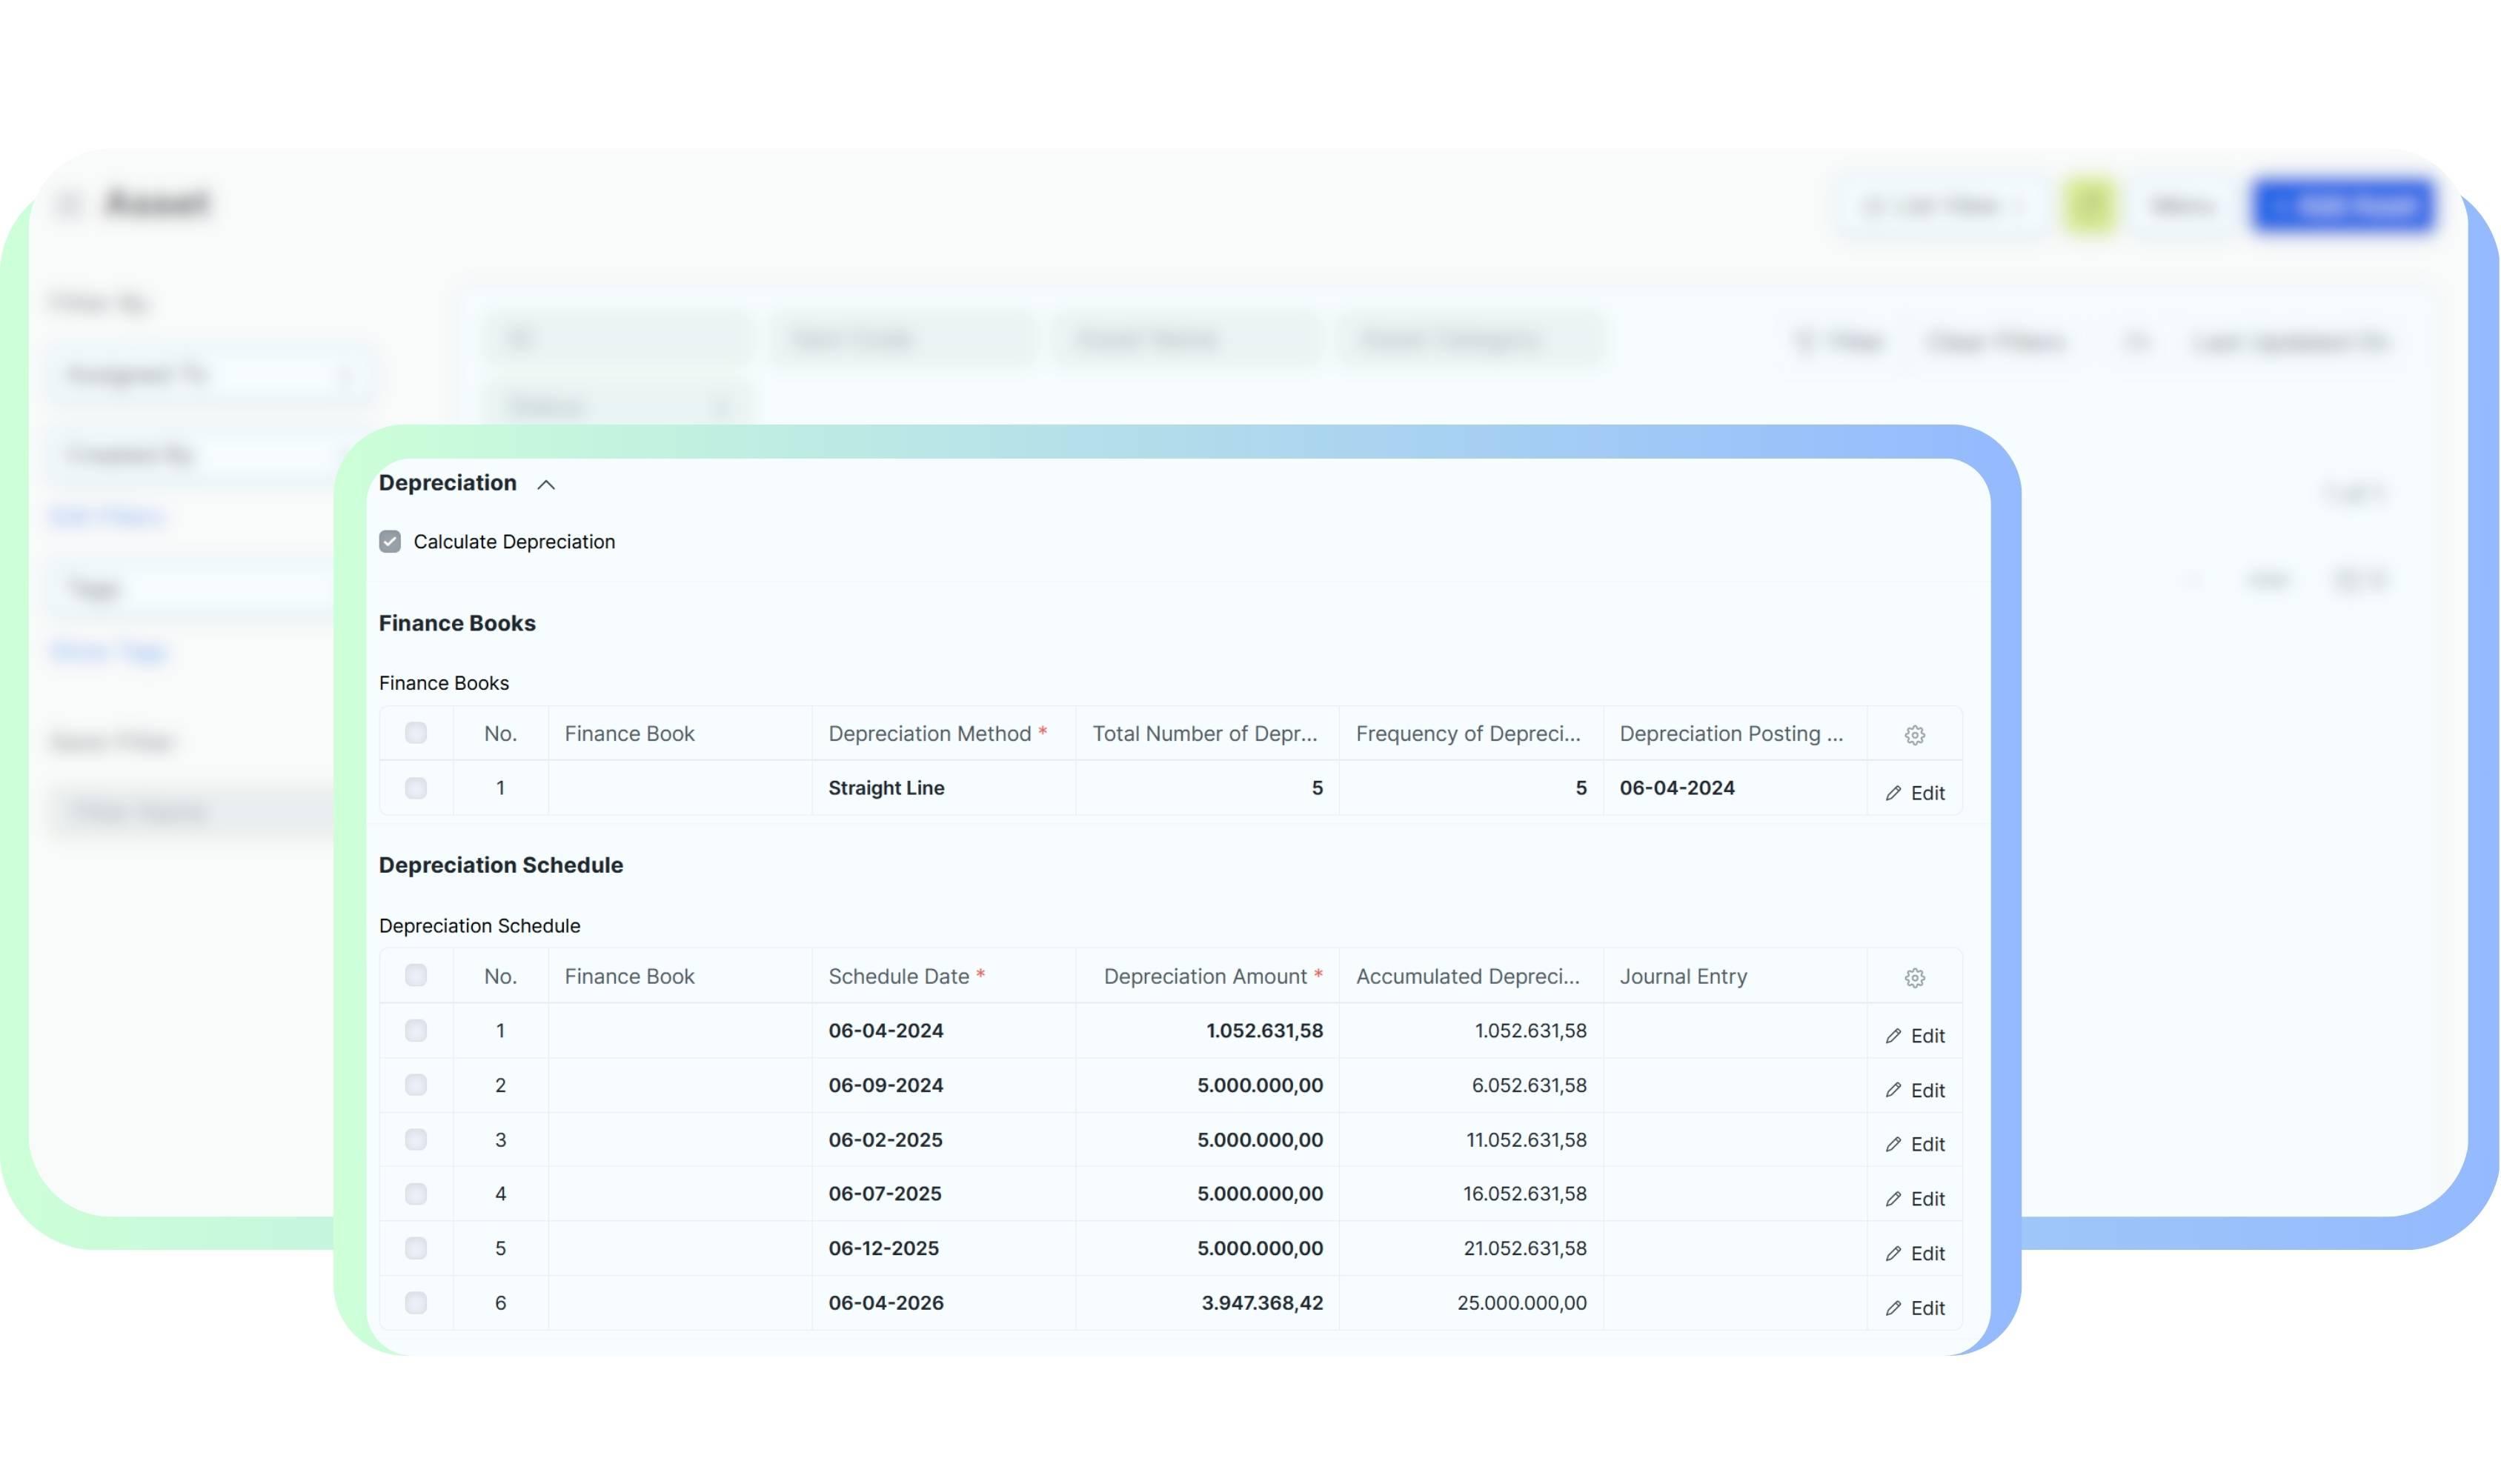Viewport: 2501px width, 1484px height.
Task: Click the Depreciation Amount column header
Action: click(1205, 976)
